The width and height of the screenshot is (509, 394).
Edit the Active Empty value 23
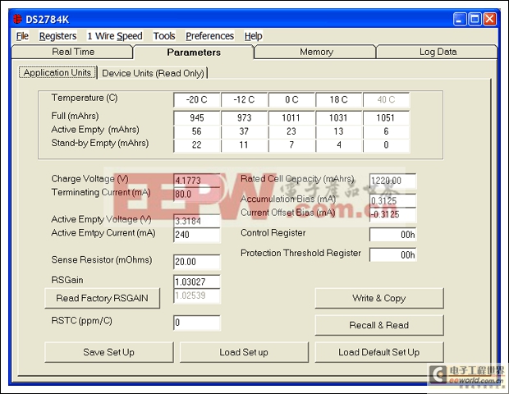click(x=291, y=131)
